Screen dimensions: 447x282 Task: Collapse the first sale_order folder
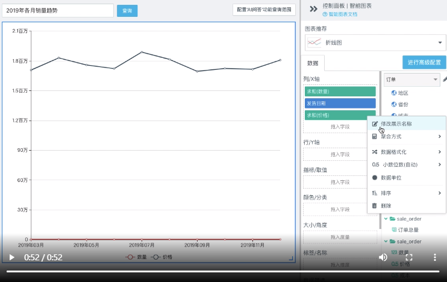[386, 219]
